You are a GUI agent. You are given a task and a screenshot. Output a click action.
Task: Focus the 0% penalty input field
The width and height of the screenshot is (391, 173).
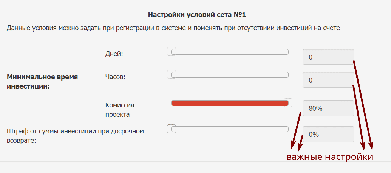[328, 134]
